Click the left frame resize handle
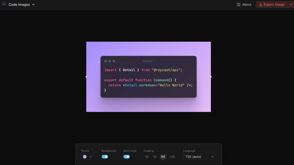The height and width of the screenshot is (165, 294). pos(86,77)
